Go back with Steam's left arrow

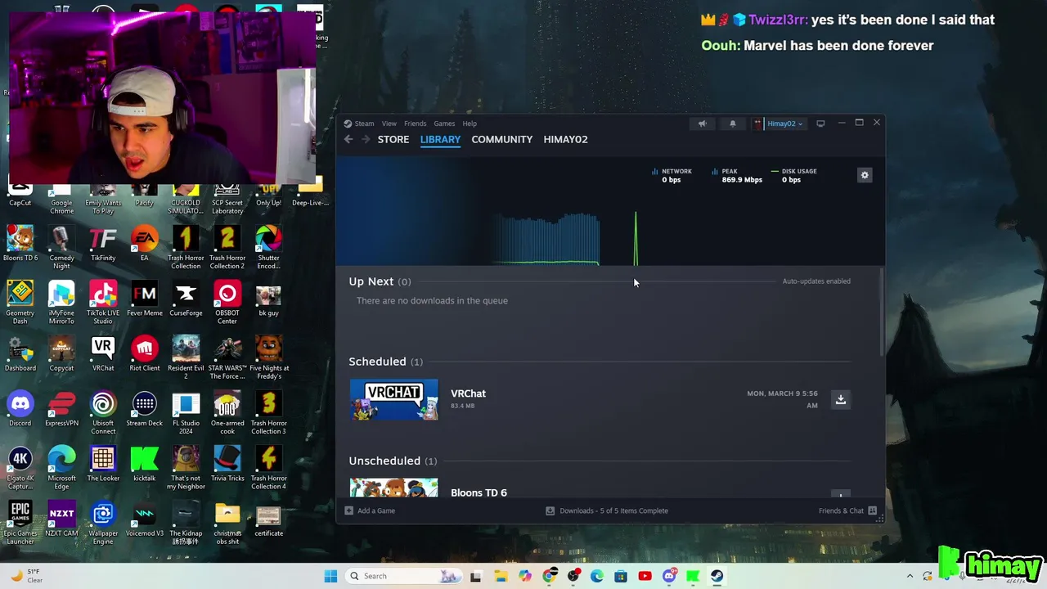pyautogui.click(x=348, y=139)
